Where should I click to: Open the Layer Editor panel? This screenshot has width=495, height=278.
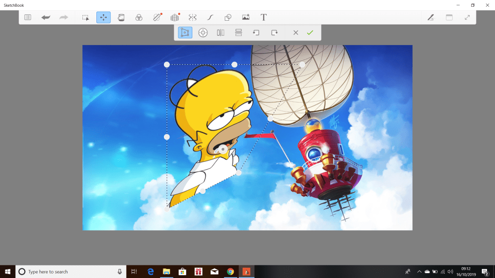click(449, 17)
